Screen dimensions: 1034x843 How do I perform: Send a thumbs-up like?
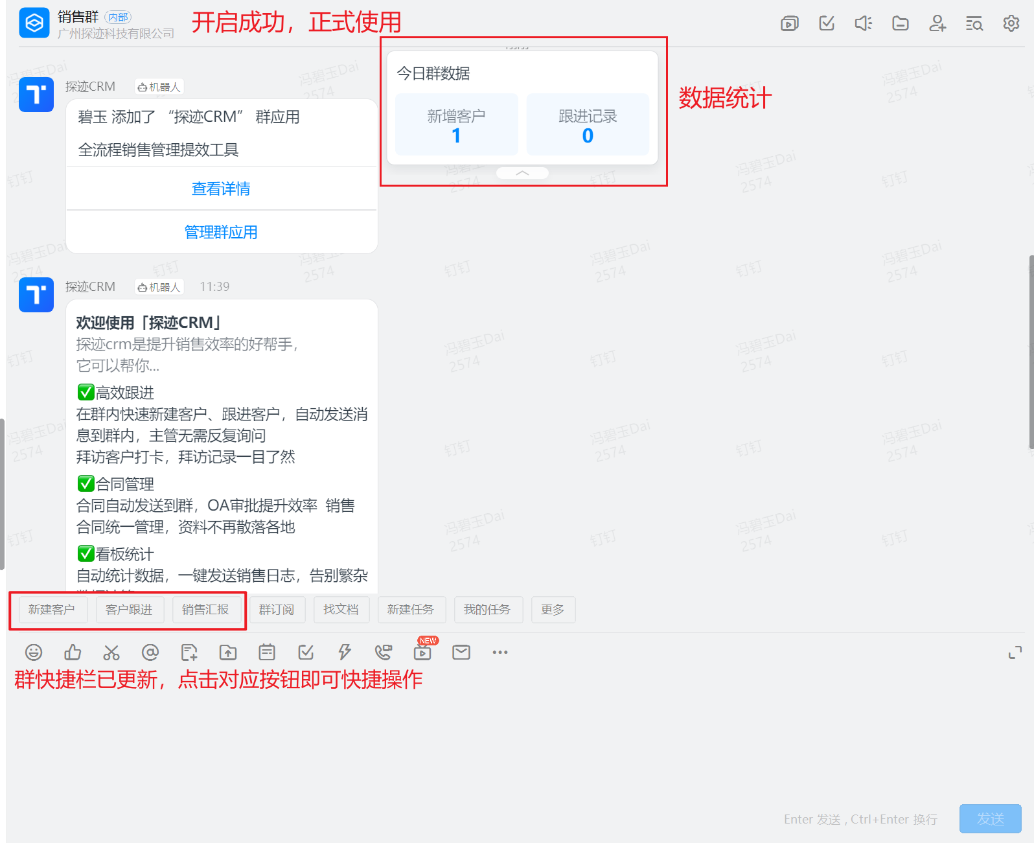(73, 652)
